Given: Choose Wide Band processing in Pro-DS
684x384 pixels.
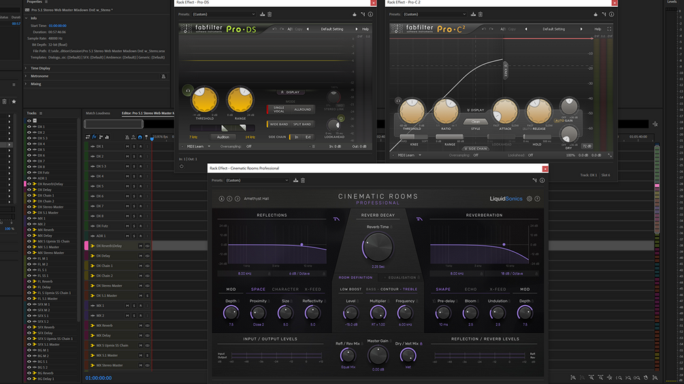Looking at the screenshot, I should tap(279, 124).
